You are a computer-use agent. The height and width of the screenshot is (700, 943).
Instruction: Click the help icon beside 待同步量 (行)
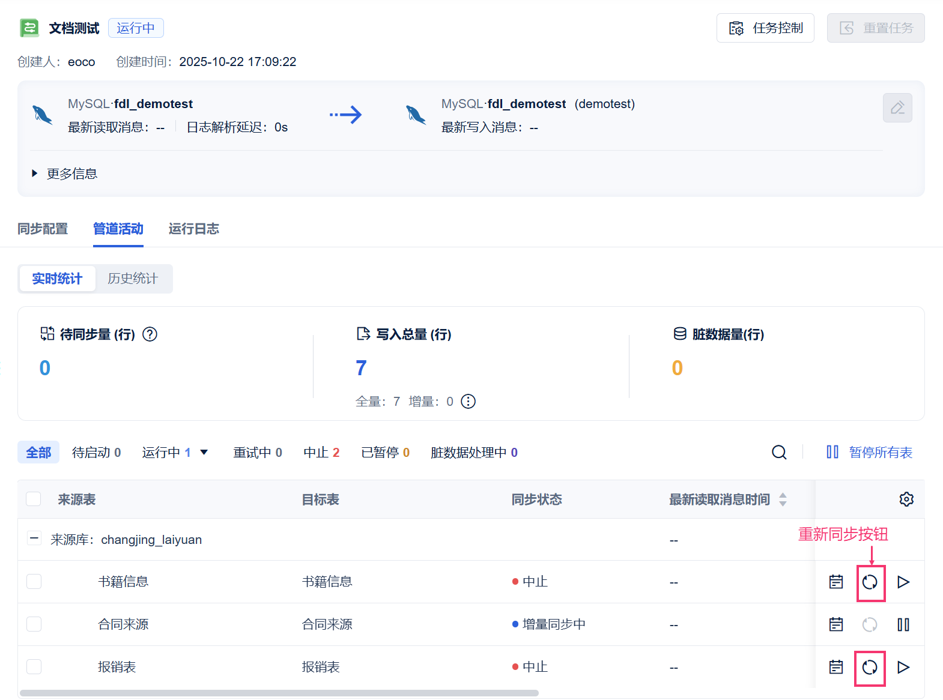coord(150,334)
